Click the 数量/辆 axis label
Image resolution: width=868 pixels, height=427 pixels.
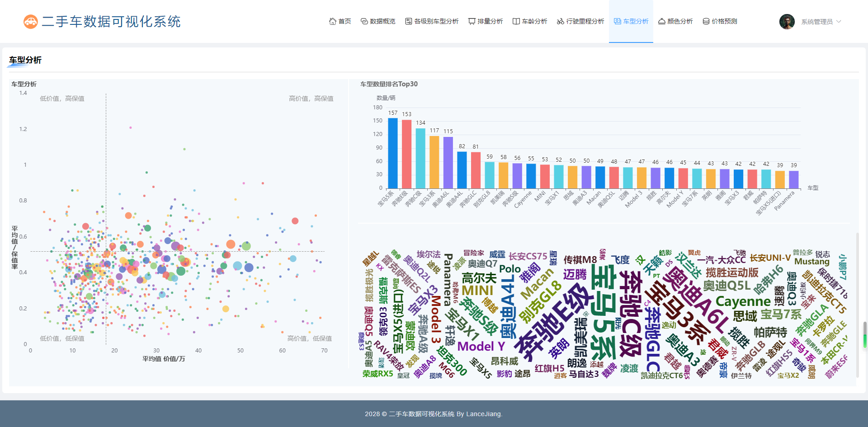tap(386, 98)
